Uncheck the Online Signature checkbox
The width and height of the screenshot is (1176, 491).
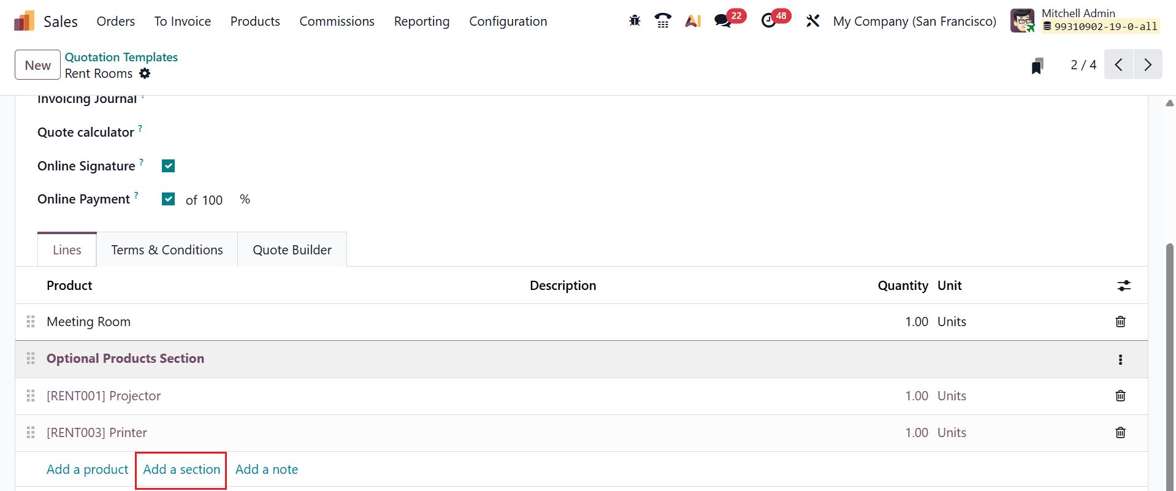pos(168,166)
